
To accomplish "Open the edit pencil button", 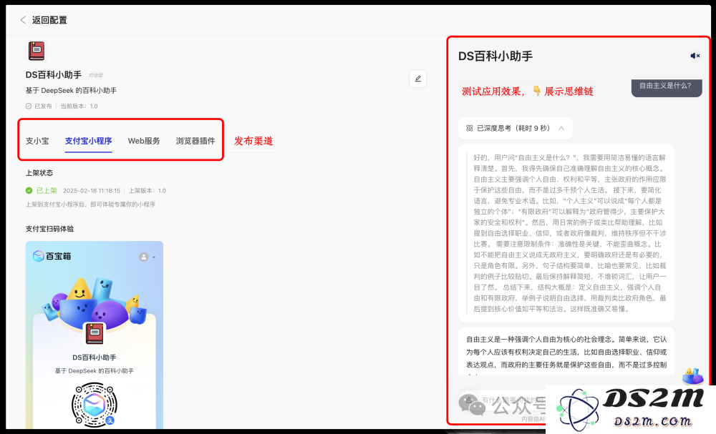I will 418,79.
